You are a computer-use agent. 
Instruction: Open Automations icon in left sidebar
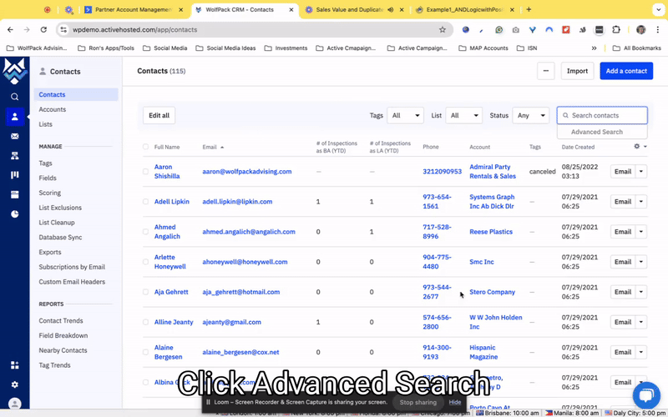[x=14, y=156]
